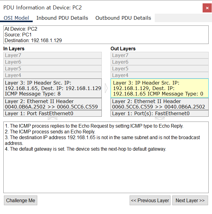Advance to the Next Layer

pos(190,200)
